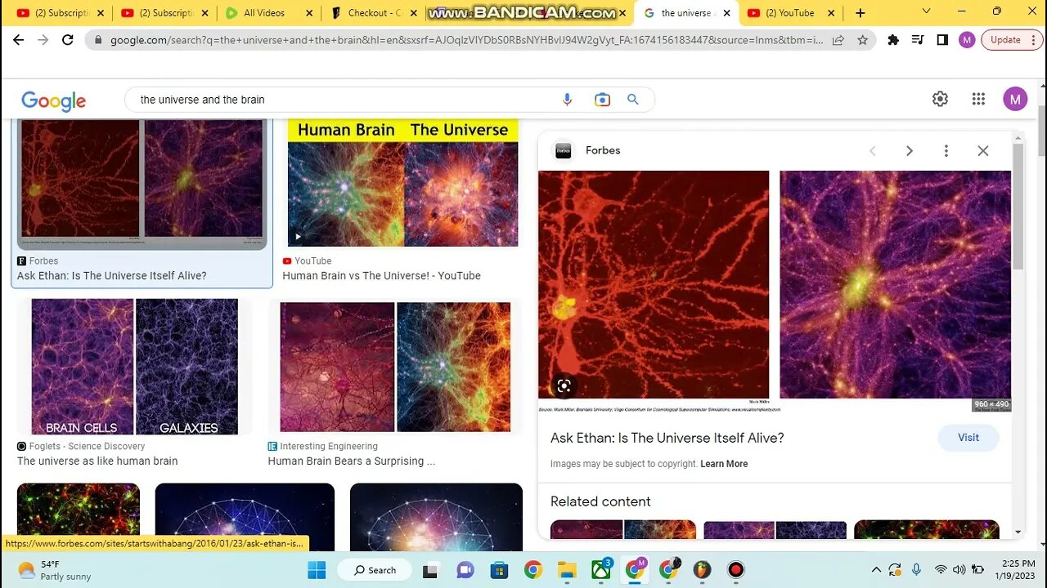Open the share icon in the address bar
The height and width of the screenshot is (588, 1047).
pos(838,39)
